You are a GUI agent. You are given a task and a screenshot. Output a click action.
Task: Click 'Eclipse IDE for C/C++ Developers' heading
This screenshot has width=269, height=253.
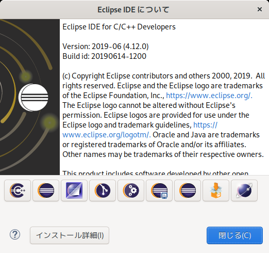[x=119, y=27]
